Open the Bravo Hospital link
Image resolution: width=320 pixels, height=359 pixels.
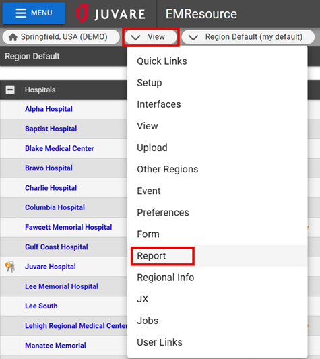(49, 168)
